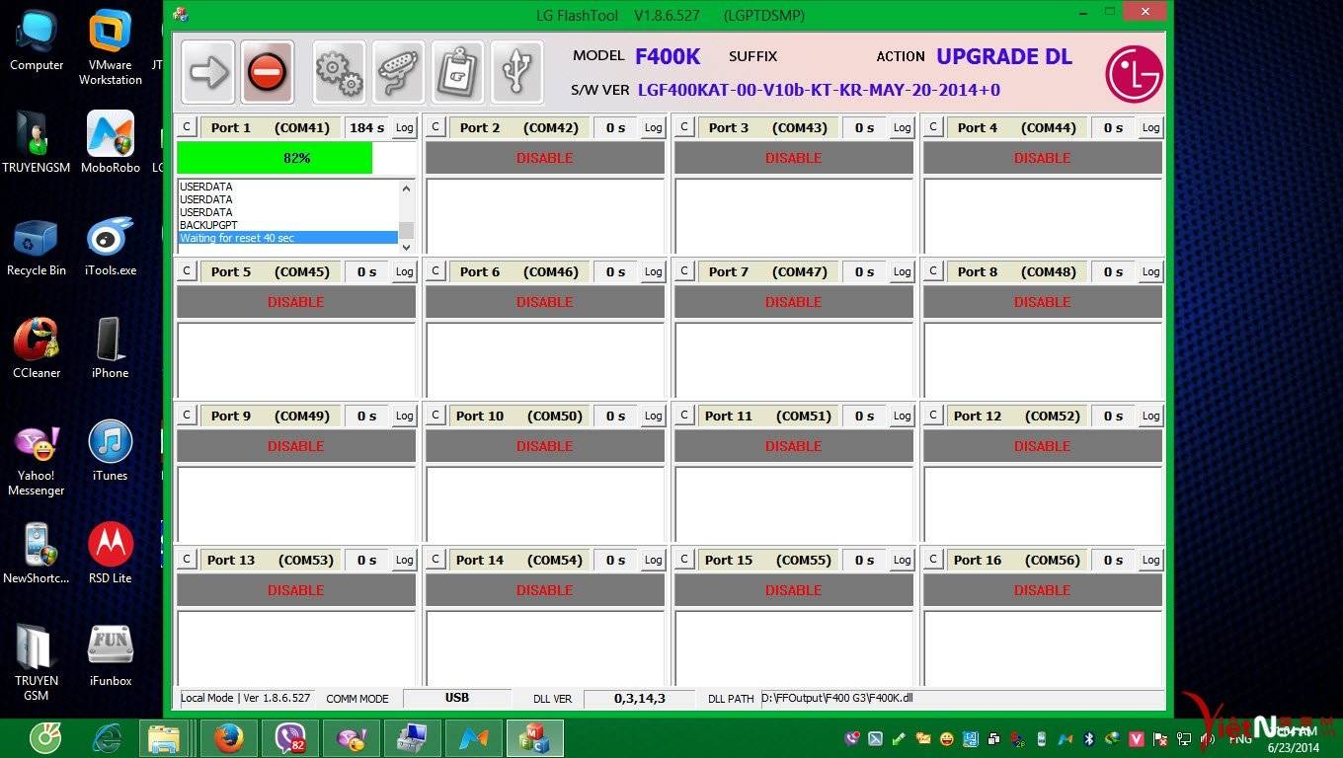Viewport: 1343px width, 758px height.
Task: Click the DLL VER value 0,3,14,3
Action: click(x=640, y=699)
